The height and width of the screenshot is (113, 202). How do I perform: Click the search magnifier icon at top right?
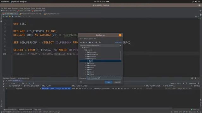tap(200, 11)
